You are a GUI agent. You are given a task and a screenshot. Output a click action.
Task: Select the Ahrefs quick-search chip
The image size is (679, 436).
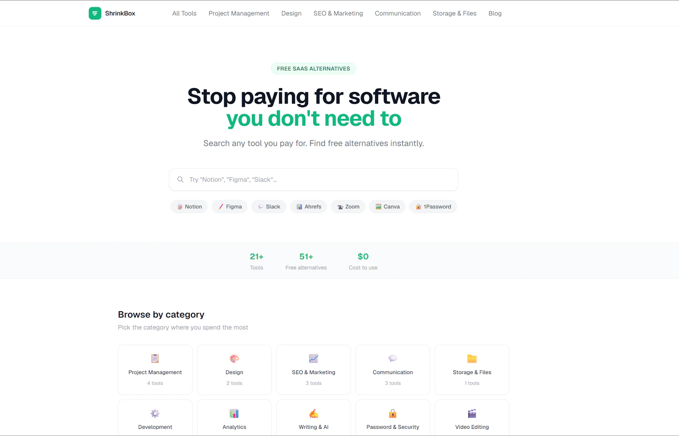tap(309, 207)
